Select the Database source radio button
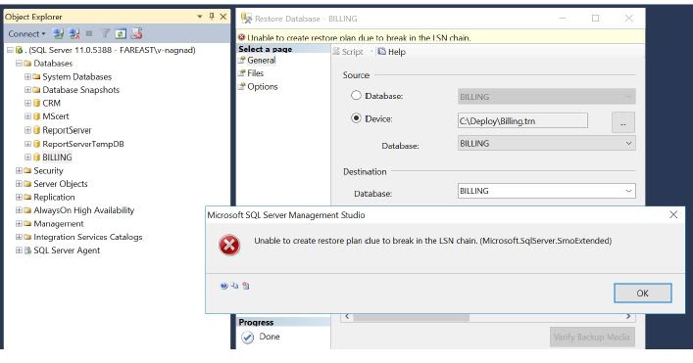The image size is (693, 363). (x=356, y=95)
